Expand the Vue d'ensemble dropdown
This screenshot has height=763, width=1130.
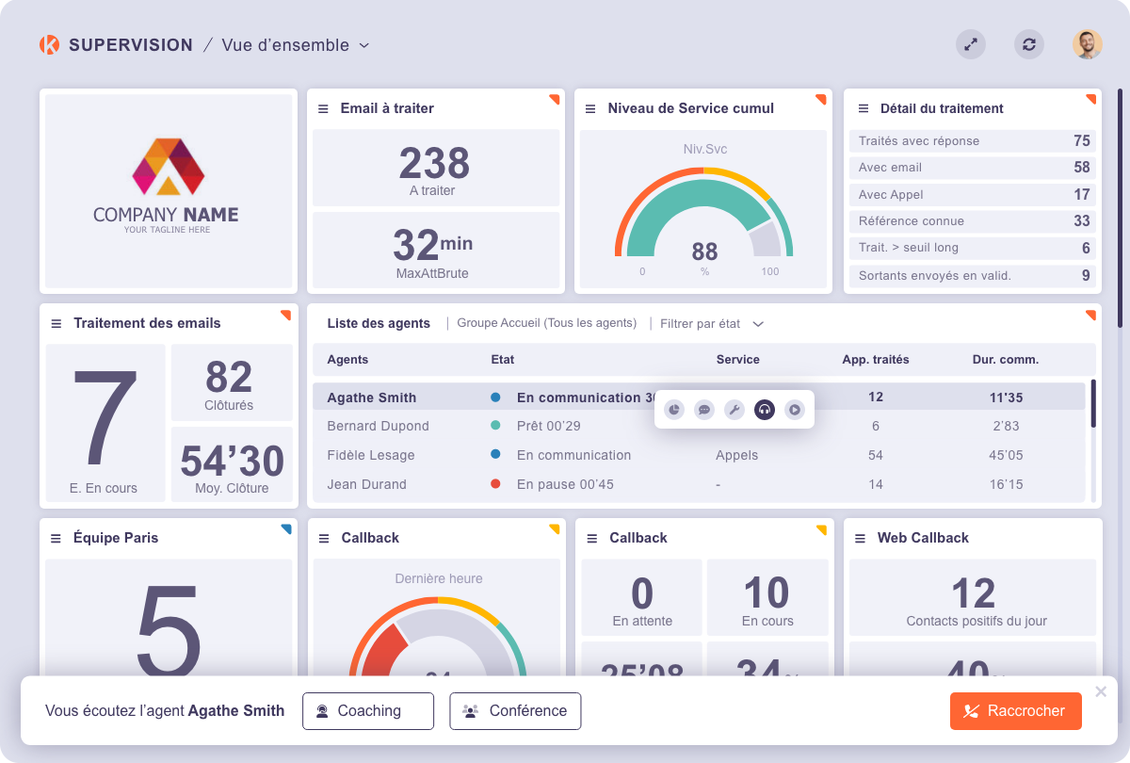[362, 44]
